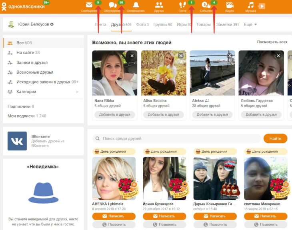Screen dimensions: 292x230
Task: Click the Одноклассники logo
Action: pos(23,6)
